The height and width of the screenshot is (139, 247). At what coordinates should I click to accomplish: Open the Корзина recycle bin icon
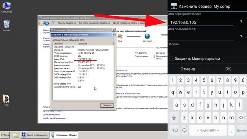coord(7,26)
